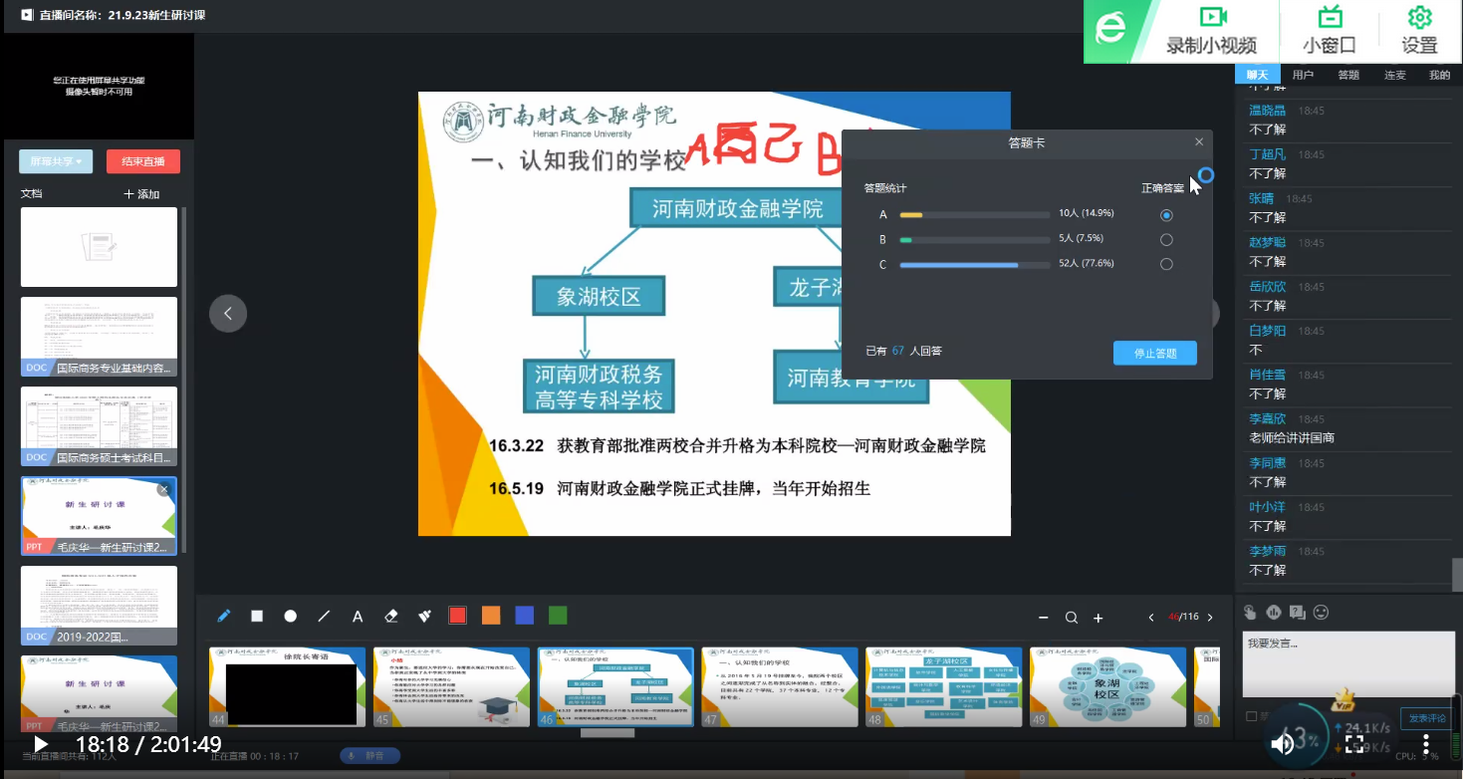Open document 2019-2022国...
The height and width of the screenshot is (779, 1463).
[x=100, y=606]
